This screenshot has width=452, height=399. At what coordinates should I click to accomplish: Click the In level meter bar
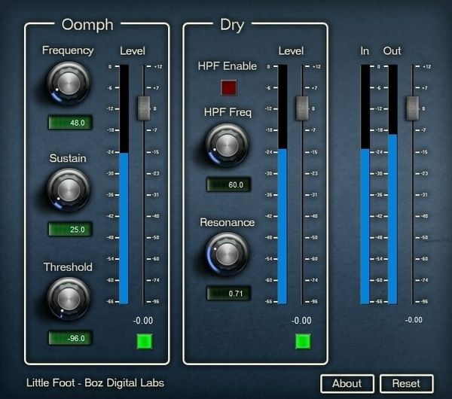(365, 226)
